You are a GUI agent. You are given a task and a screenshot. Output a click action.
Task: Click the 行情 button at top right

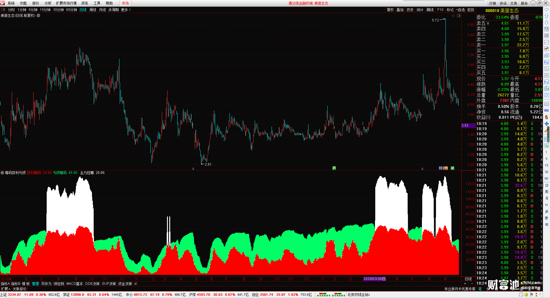click(x=492, y=3)
